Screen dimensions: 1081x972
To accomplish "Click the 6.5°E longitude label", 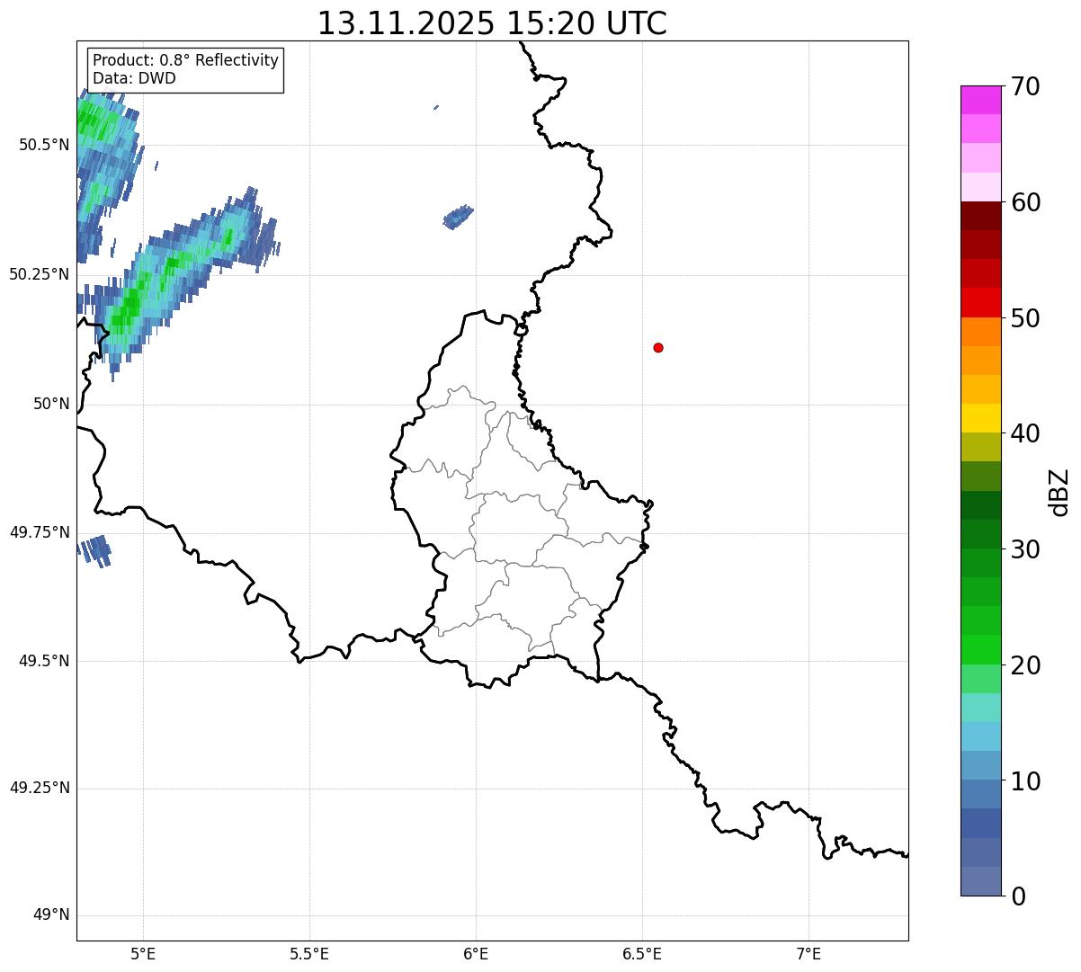I will (642, 953).
